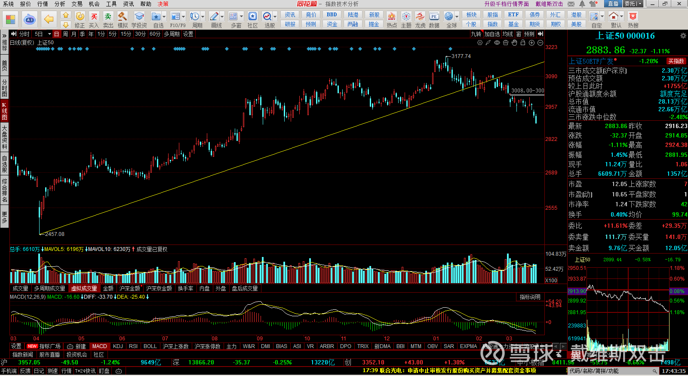The width and height of the screenshot is (688, 376).
Task: Click the four-color home grid icon
Action: [10, 19]
